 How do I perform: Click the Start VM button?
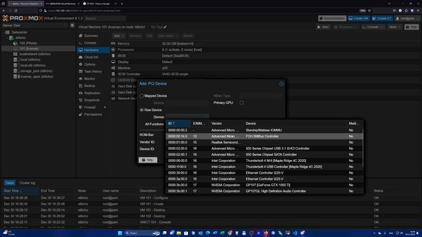coord(323,27)
